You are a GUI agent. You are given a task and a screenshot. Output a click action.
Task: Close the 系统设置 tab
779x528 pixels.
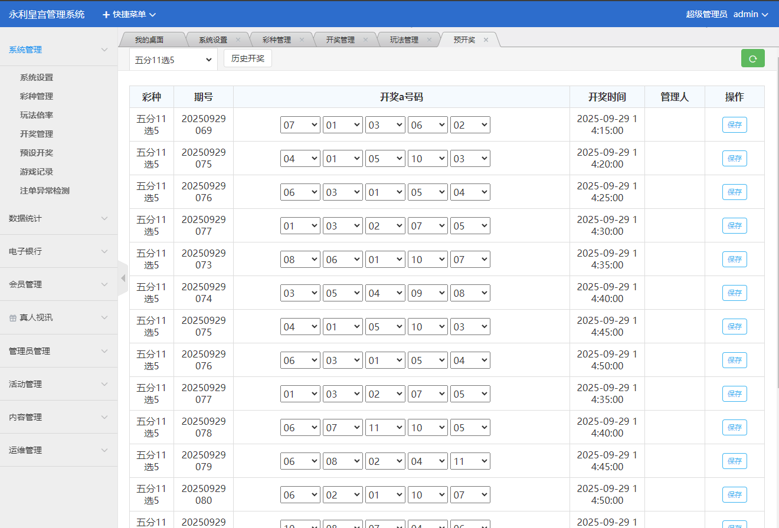pos(238,40)
